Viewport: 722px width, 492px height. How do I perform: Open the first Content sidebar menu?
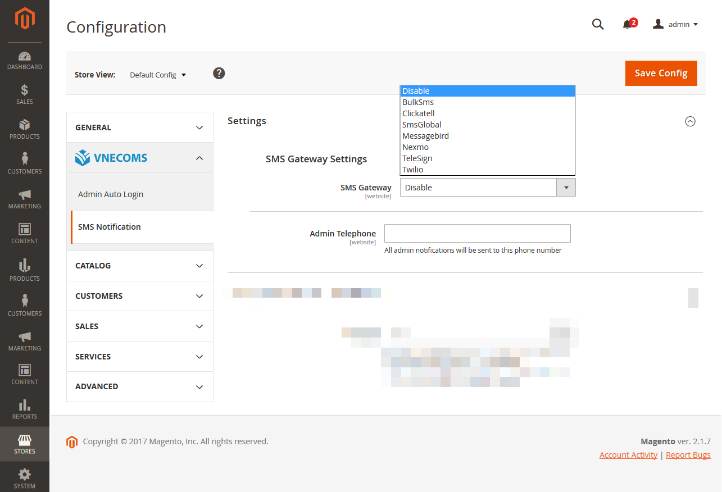pos(25,234)
